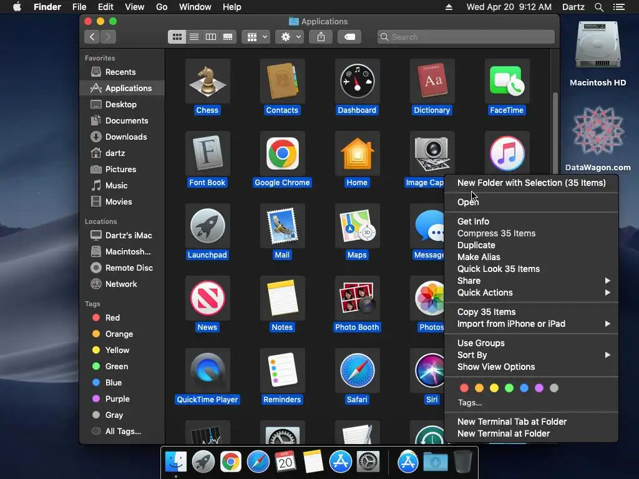Choose New Terminal Tab at Folder

(532, 422)
